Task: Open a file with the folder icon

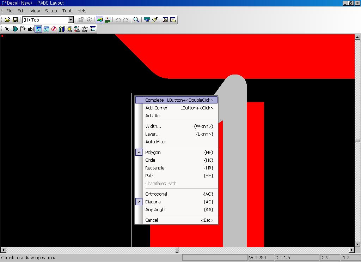Action: click(x=7, y=20)
